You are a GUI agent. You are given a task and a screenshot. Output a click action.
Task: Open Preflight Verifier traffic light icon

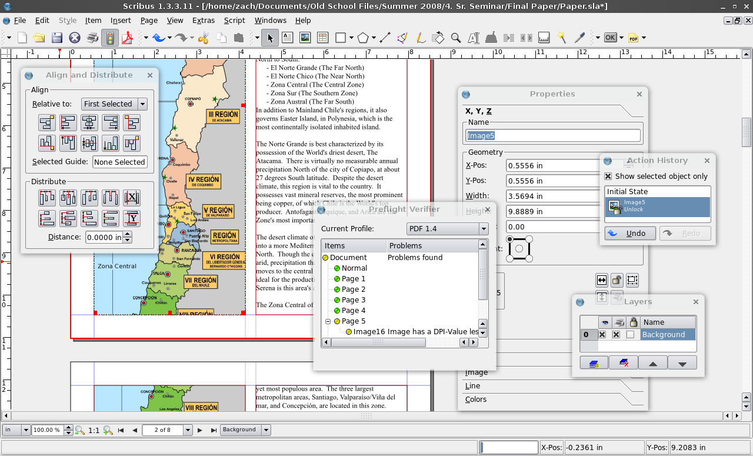click(109, 38)
